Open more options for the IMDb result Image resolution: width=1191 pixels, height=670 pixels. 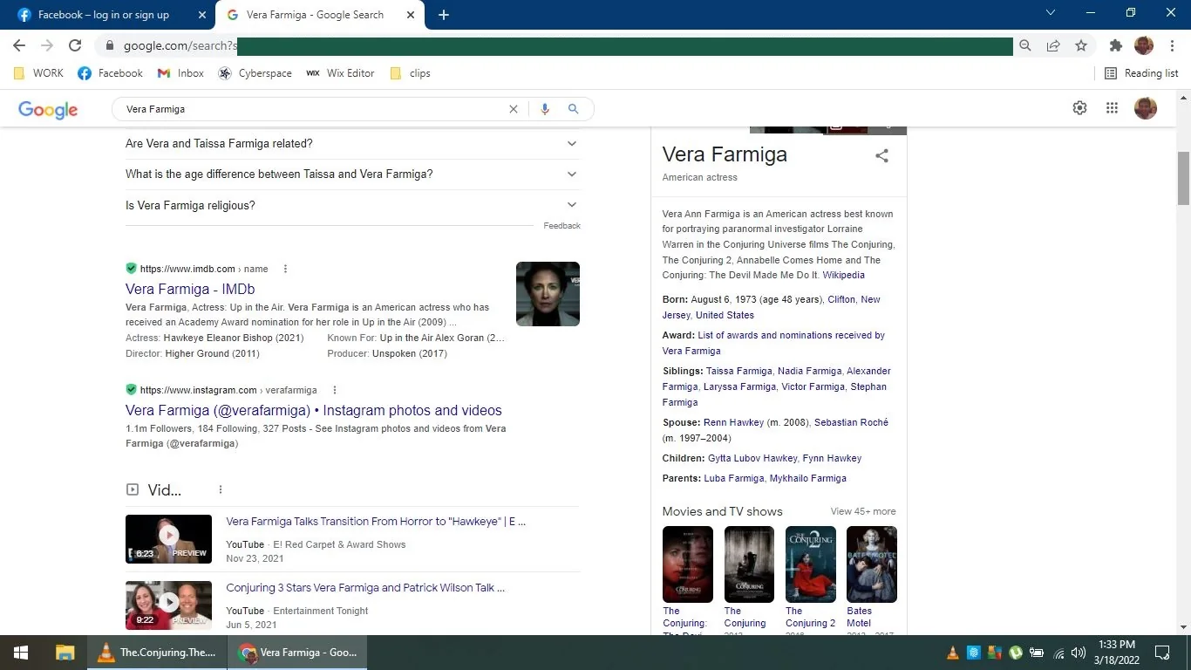coord(285,269)
